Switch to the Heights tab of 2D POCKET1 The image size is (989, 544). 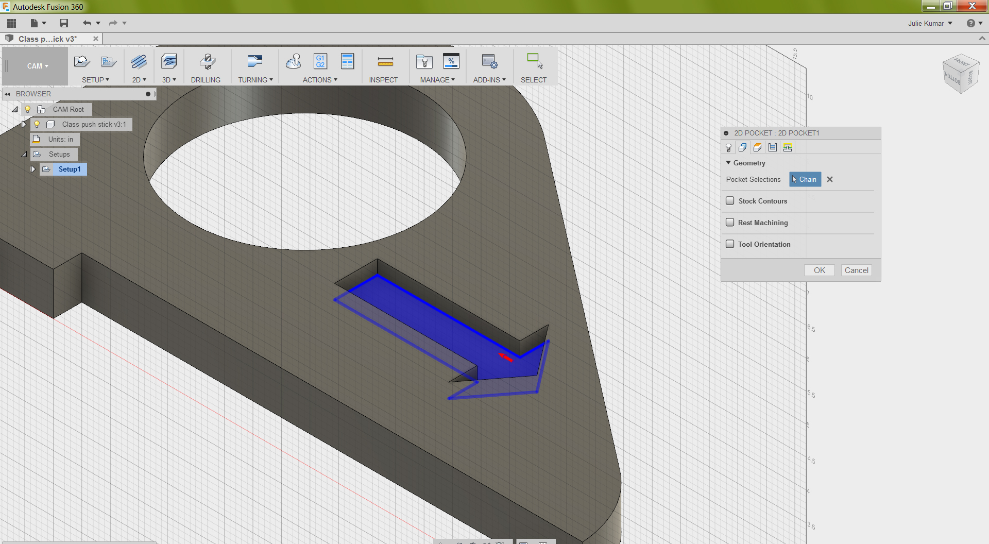pyautogui.click(x=757, y=147)
